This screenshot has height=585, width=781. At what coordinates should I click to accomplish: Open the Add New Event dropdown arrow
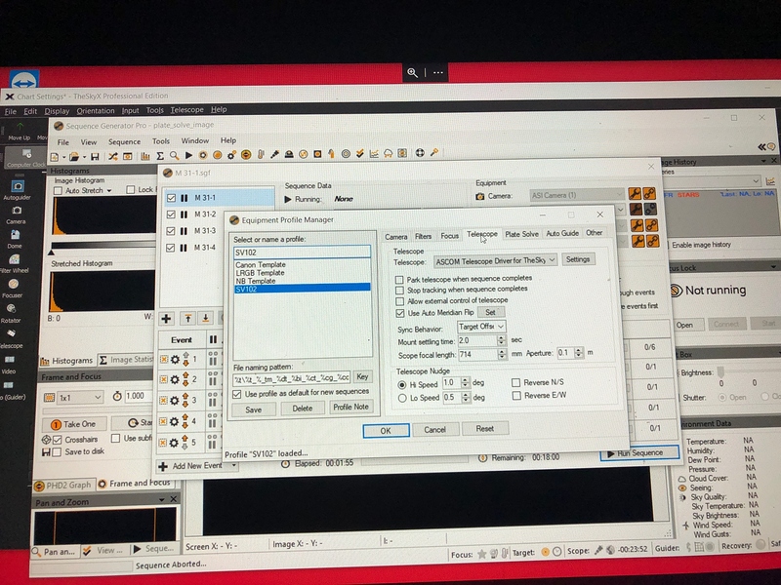233,466
